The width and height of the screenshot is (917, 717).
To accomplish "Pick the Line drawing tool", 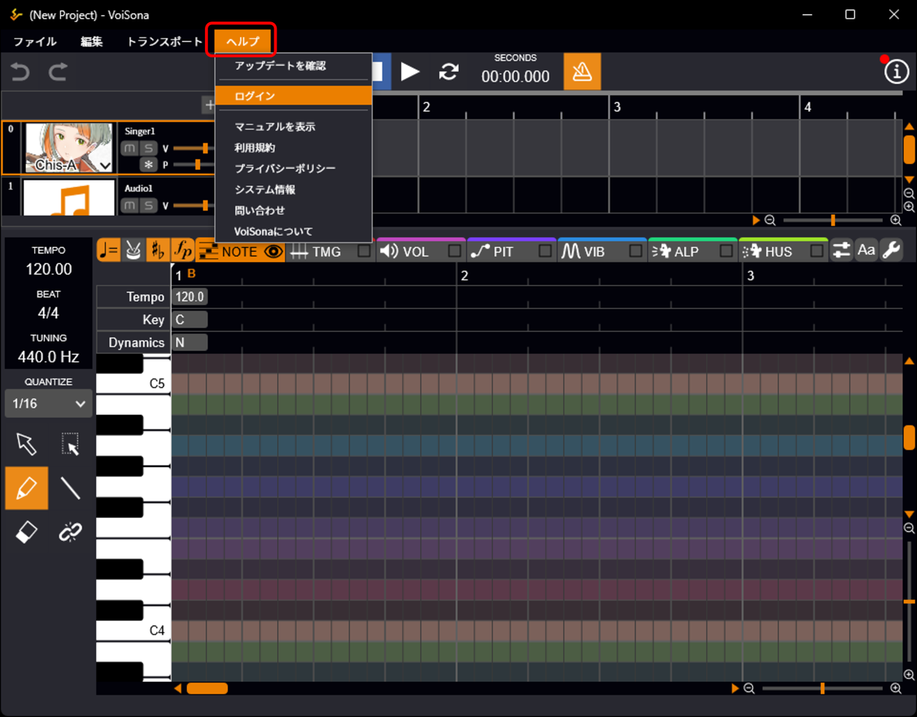I will (70, 489).
